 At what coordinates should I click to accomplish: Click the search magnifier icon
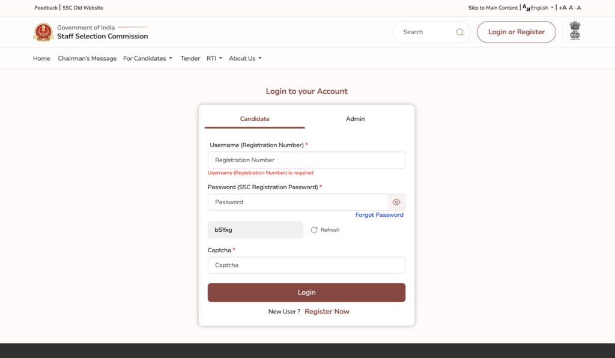(459, 32)
